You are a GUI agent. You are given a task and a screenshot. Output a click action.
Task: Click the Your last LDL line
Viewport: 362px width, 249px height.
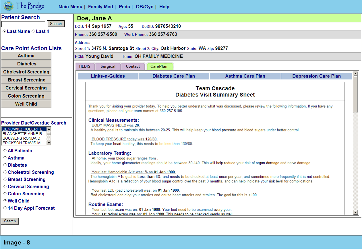[135, 190]
